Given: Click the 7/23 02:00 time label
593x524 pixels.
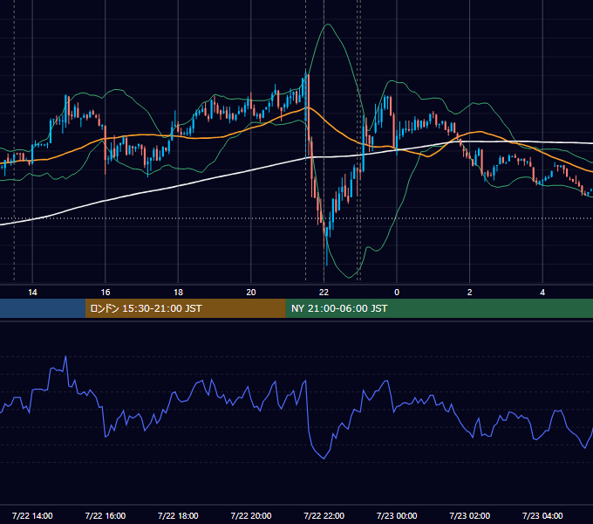Looking at the screenshot, I should (470, 515).
